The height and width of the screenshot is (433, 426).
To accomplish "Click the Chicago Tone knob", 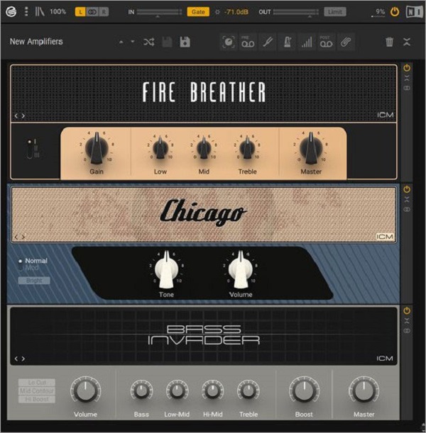I will point(167,270).
